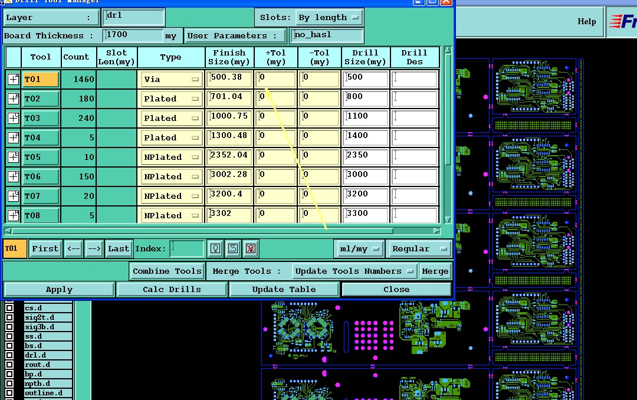Click the Board Thickness field 1700
Viewport: 637px width, 400px height.
pyautogui.click(x=134, y=35)
